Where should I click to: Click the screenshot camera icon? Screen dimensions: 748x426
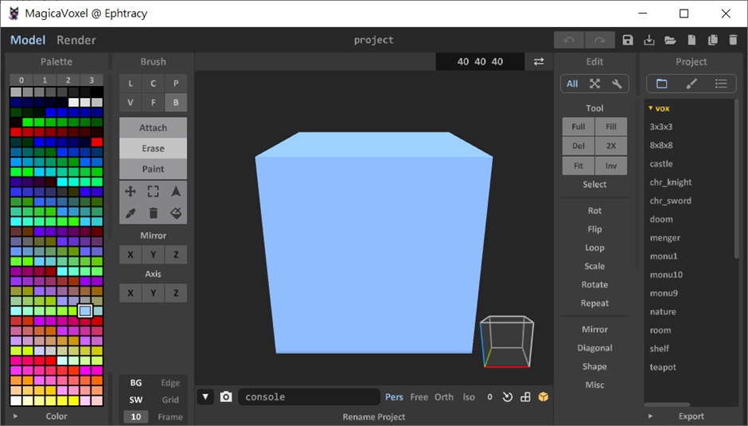[x=226, y=397]
